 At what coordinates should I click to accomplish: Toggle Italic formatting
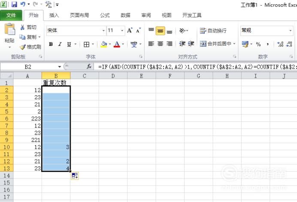60,44
